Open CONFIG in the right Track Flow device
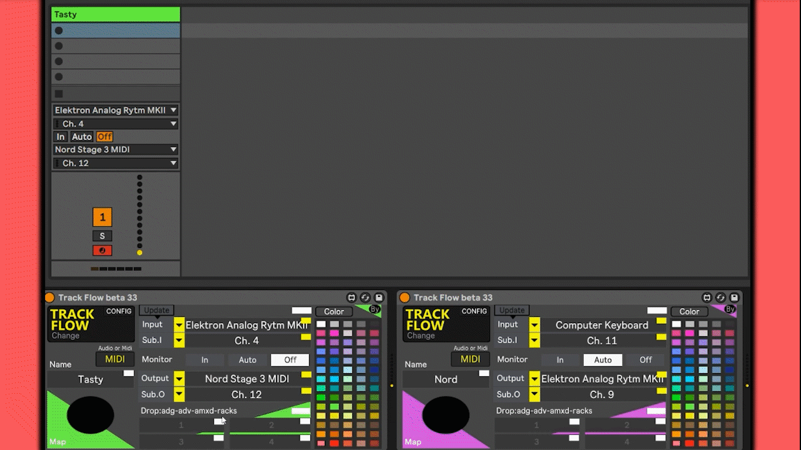 pos(474,311)
